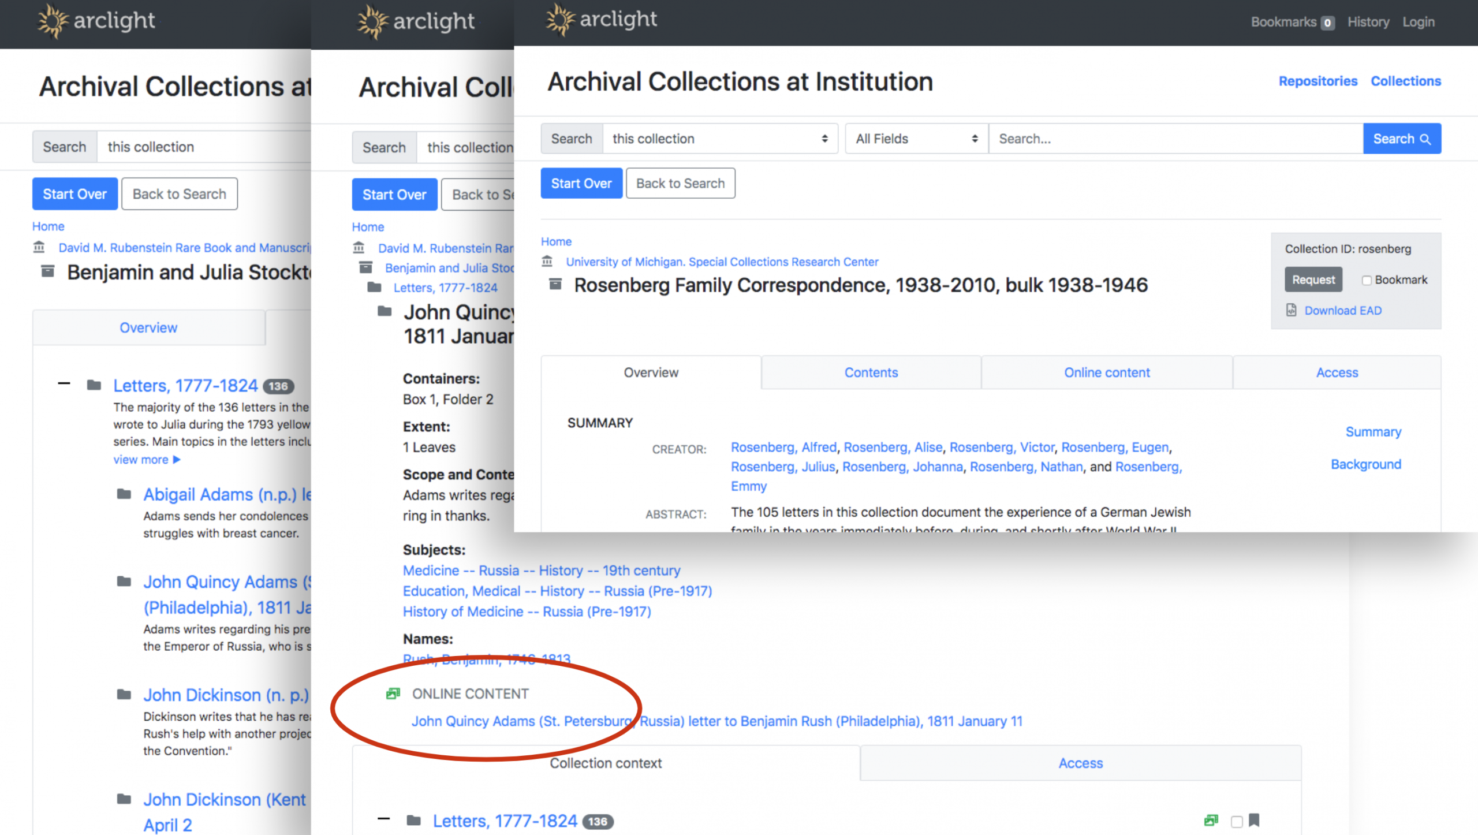Image resolution: width=1478 pixels, height=835 pixels.
Task: Click Back to Search button
Action: coord(680,183)
